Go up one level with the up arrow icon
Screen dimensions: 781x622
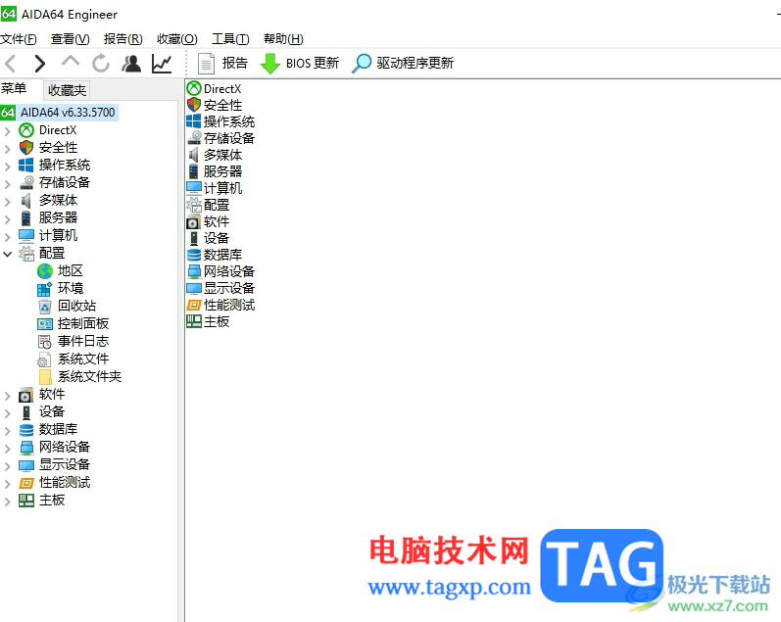[x=71, y=62]
